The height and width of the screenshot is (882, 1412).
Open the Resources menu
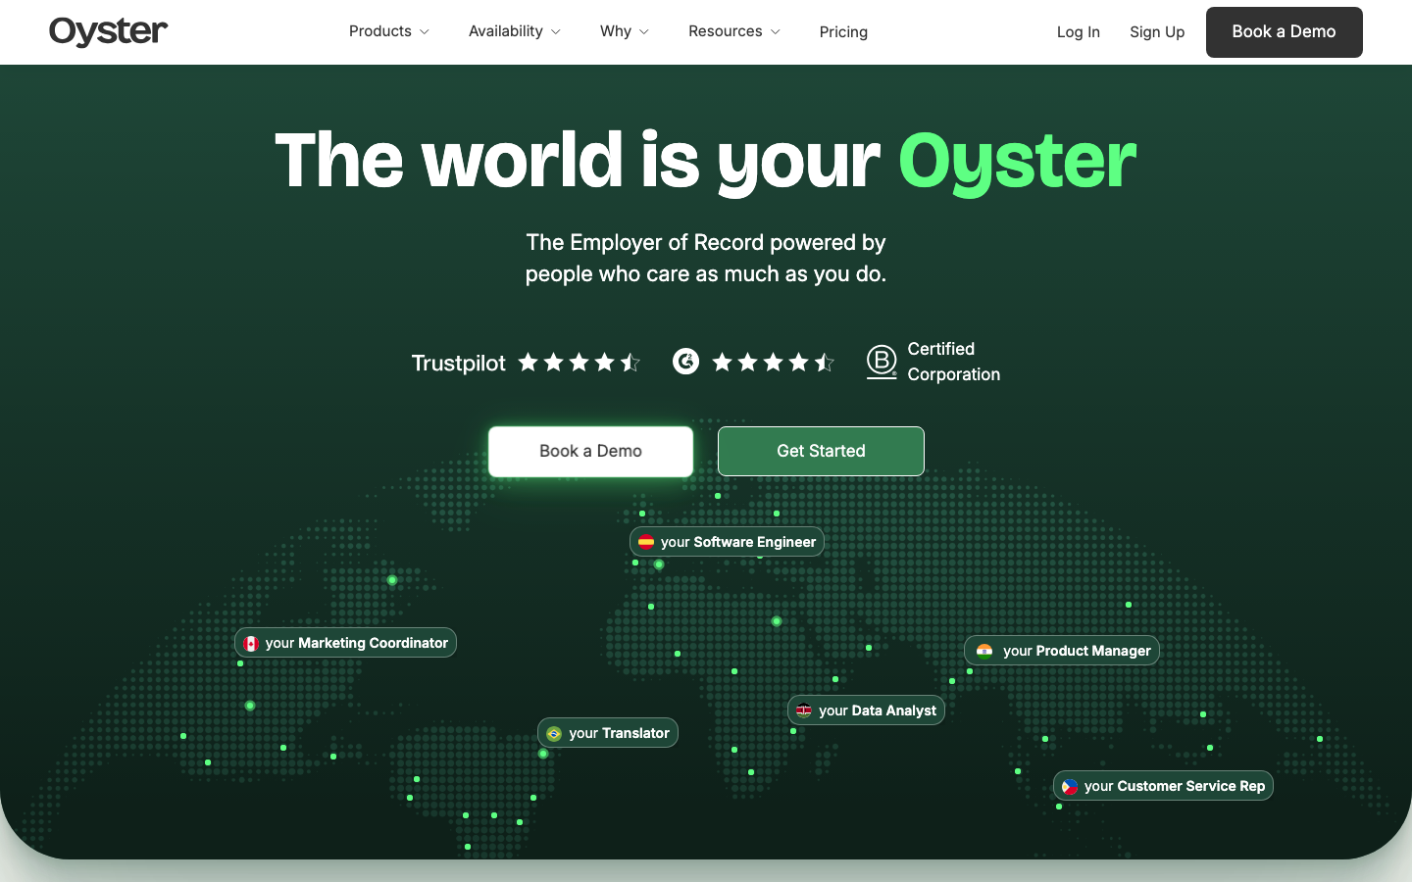(734, 31)
